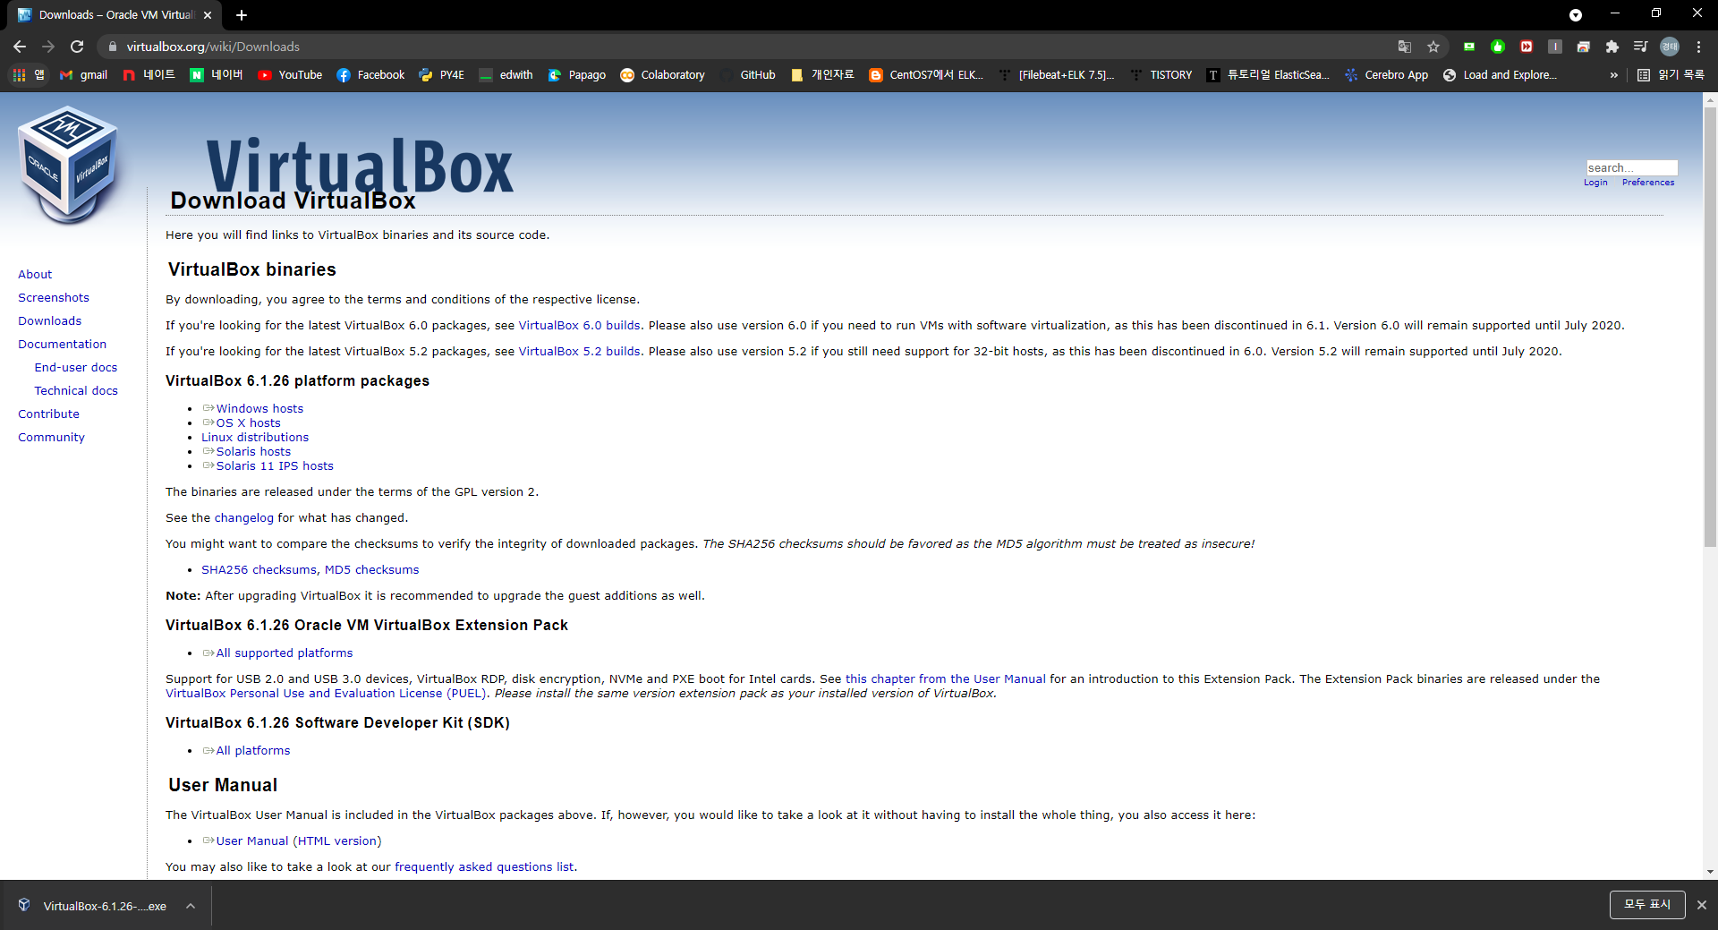The image size is (1718, 930).
Task: Open the User Manual link
Action: coord(252,841)
